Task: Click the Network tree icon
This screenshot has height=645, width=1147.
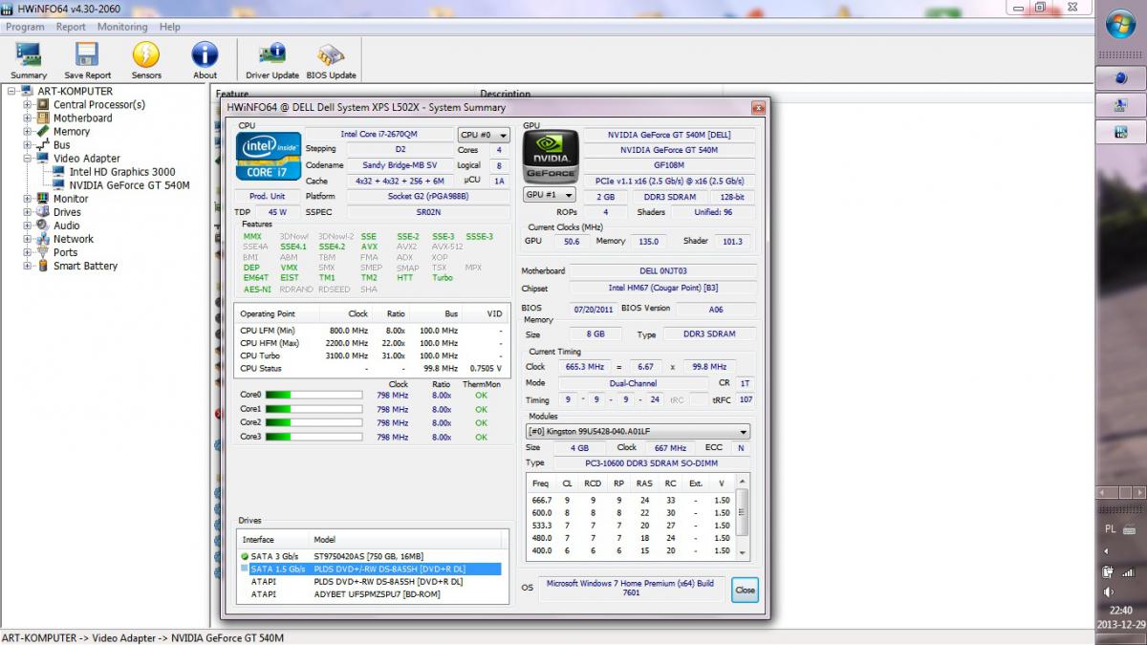Action: pos(43,239)
